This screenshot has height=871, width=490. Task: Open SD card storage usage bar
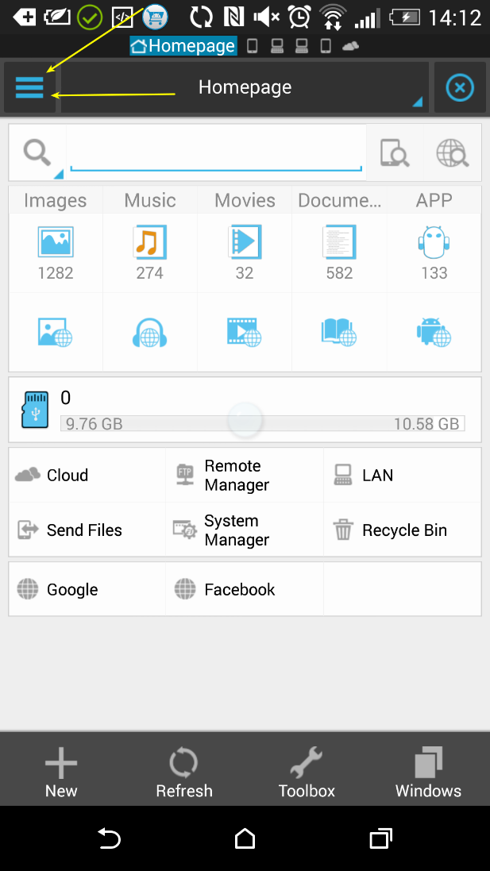(262, 423)
